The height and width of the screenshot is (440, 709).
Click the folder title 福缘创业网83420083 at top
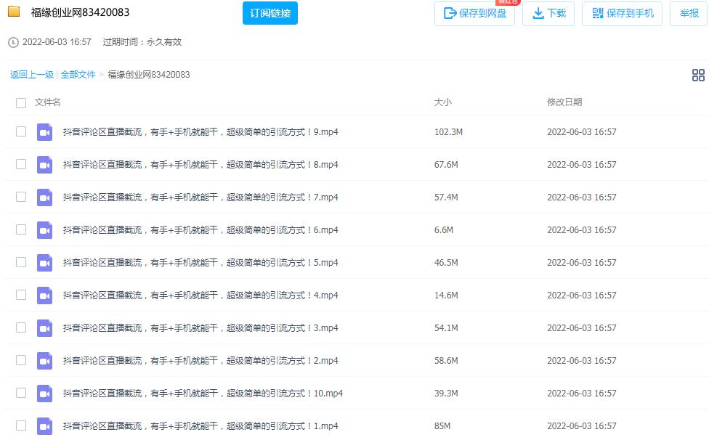click(x=80, y=12)
